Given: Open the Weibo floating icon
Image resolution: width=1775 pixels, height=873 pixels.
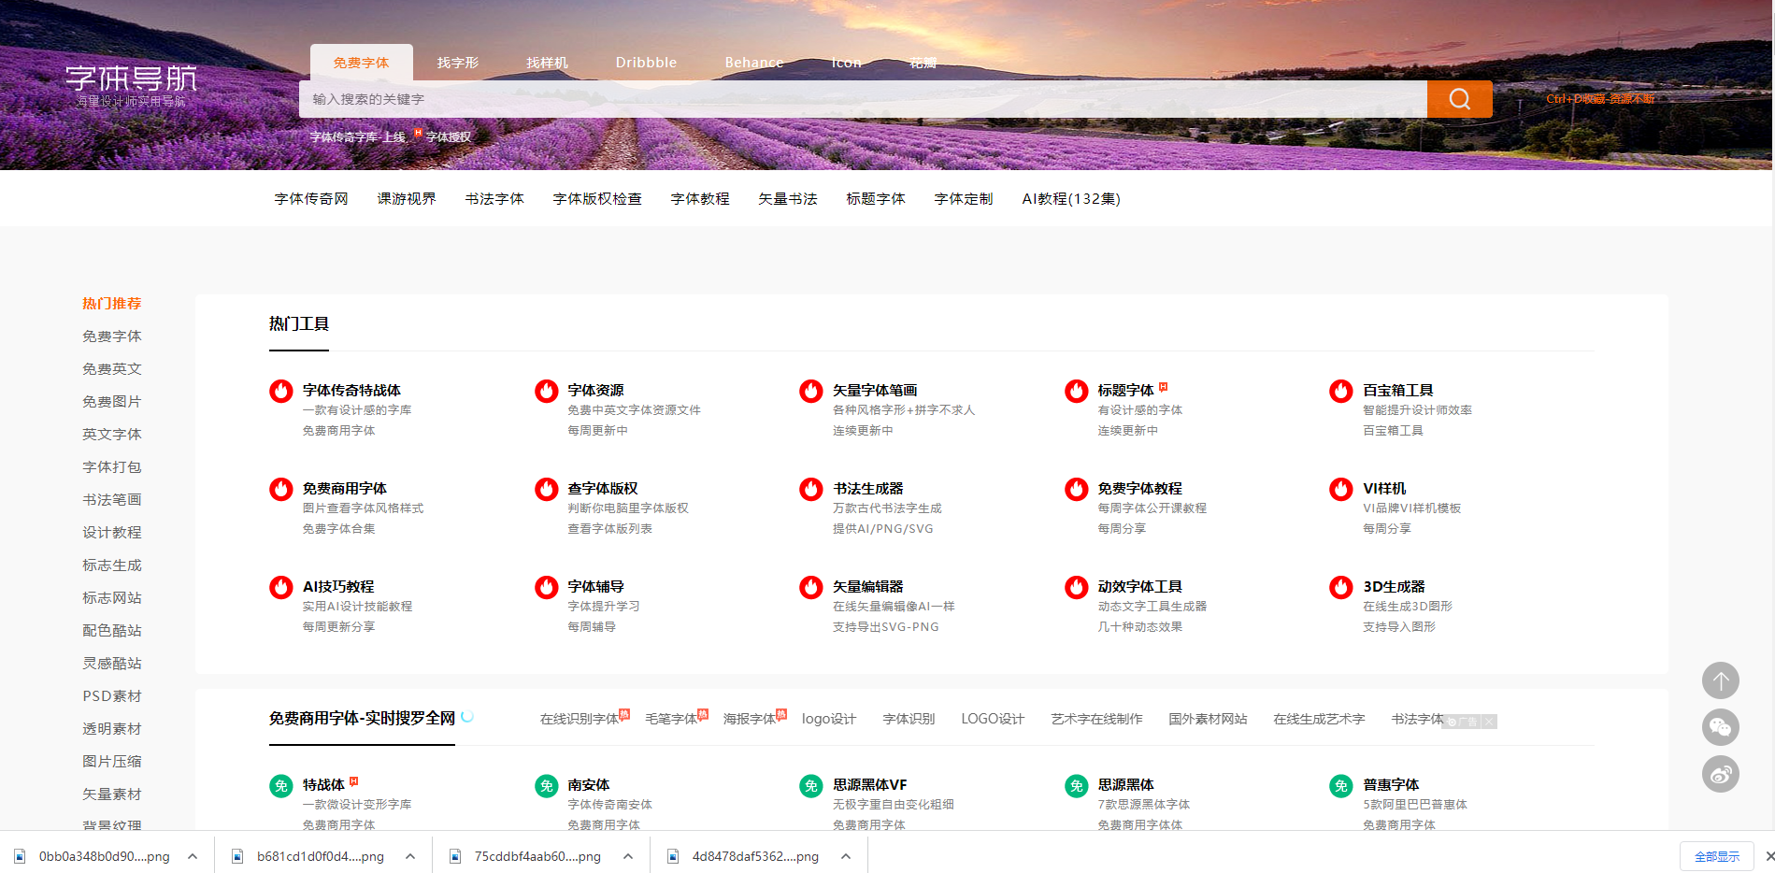Looking at the screenshot, I should [x=1721, y=774].
